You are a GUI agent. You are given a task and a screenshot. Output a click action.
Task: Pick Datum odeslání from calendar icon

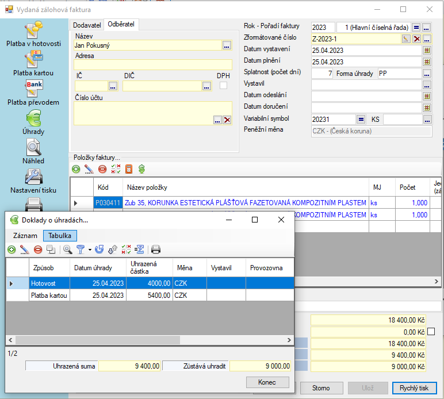(x=427, y=97)
